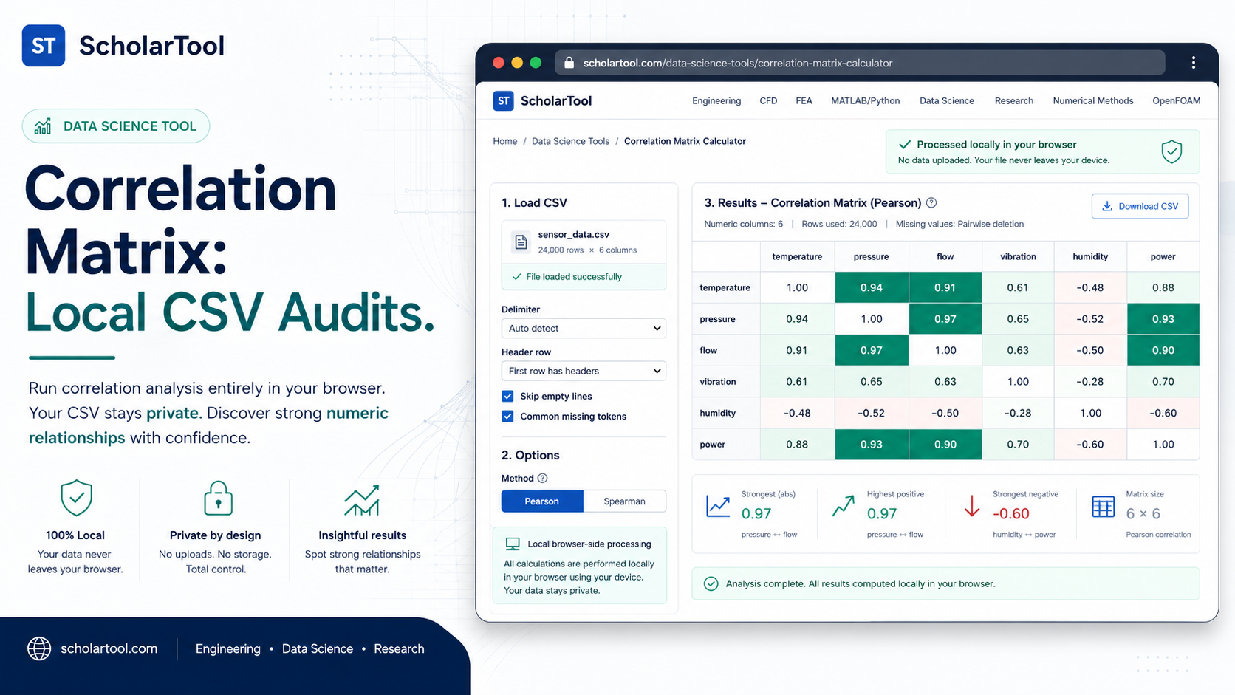This screenshot has width=1235, height=695.
Task: Click the Insightful results chart icon
Action: [x=362, y=500]
